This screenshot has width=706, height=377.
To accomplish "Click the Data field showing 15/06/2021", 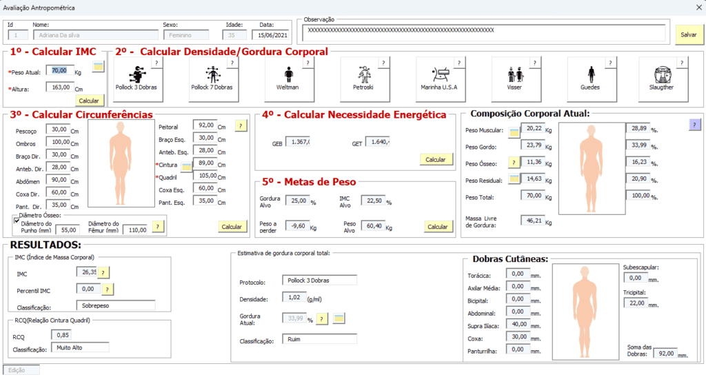I will 270,35.
